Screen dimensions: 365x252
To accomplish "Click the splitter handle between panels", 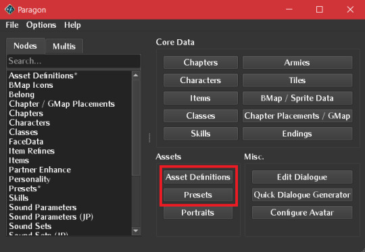I will (x=149, y=138).
